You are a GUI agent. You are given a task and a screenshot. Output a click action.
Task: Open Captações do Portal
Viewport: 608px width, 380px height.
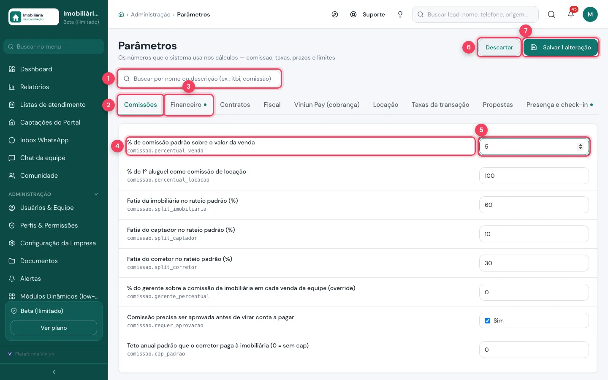point(54,122)
